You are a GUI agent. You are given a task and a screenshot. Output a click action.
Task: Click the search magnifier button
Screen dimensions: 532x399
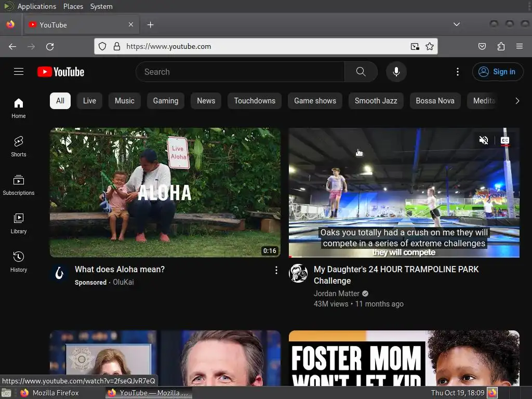tap(361, 72)
